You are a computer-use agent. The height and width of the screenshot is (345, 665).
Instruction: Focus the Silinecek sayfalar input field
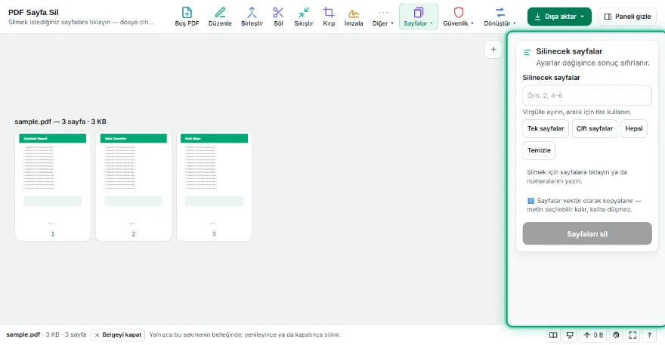587,95
